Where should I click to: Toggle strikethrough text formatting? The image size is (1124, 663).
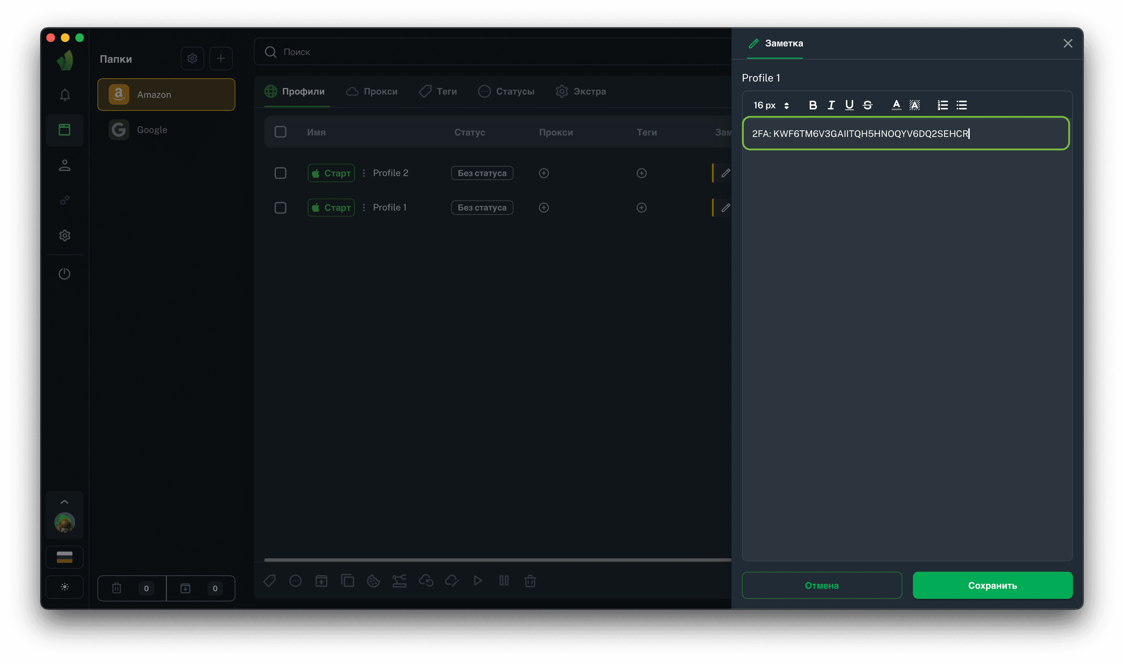pyautogui.click(x=867, y=105)
